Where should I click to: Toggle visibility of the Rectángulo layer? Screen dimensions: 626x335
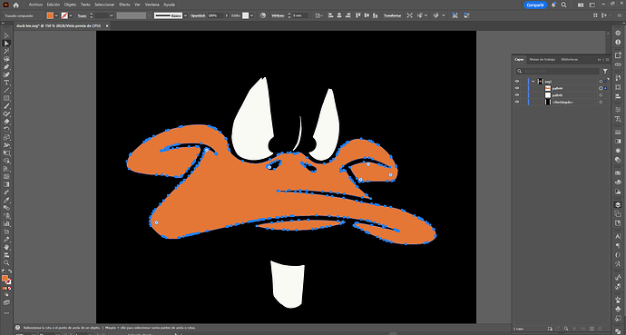click(x=517, y=102)
